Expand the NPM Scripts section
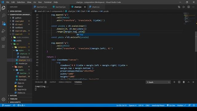197x111 pixels. [19, 102]
